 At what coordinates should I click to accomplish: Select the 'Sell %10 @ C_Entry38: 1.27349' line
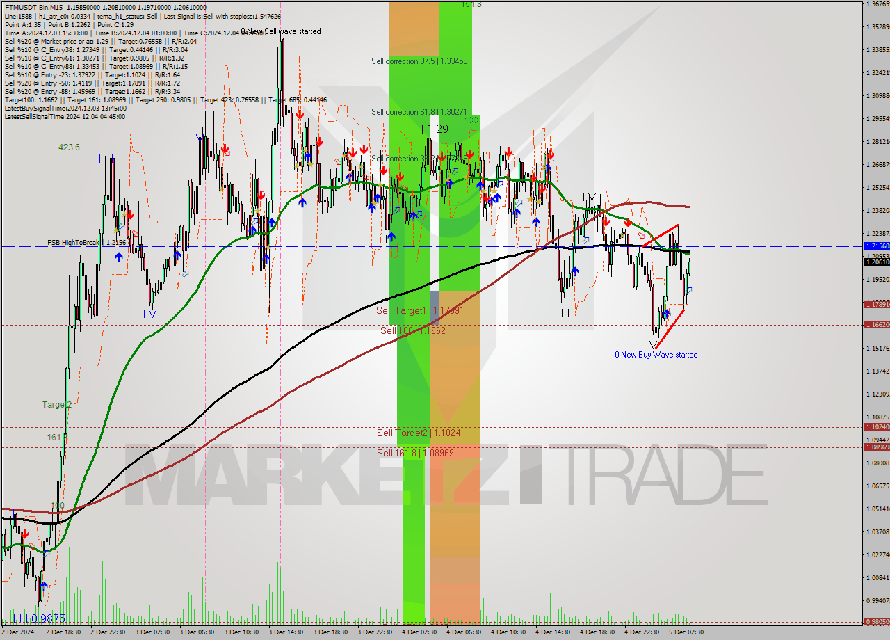pos(96,49)
